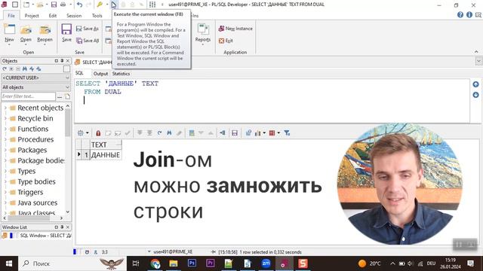Viewport: 483px width, 271px height.
Task: Open dropdown arrow next to bar chart icon
Action: tap(264, 133)
